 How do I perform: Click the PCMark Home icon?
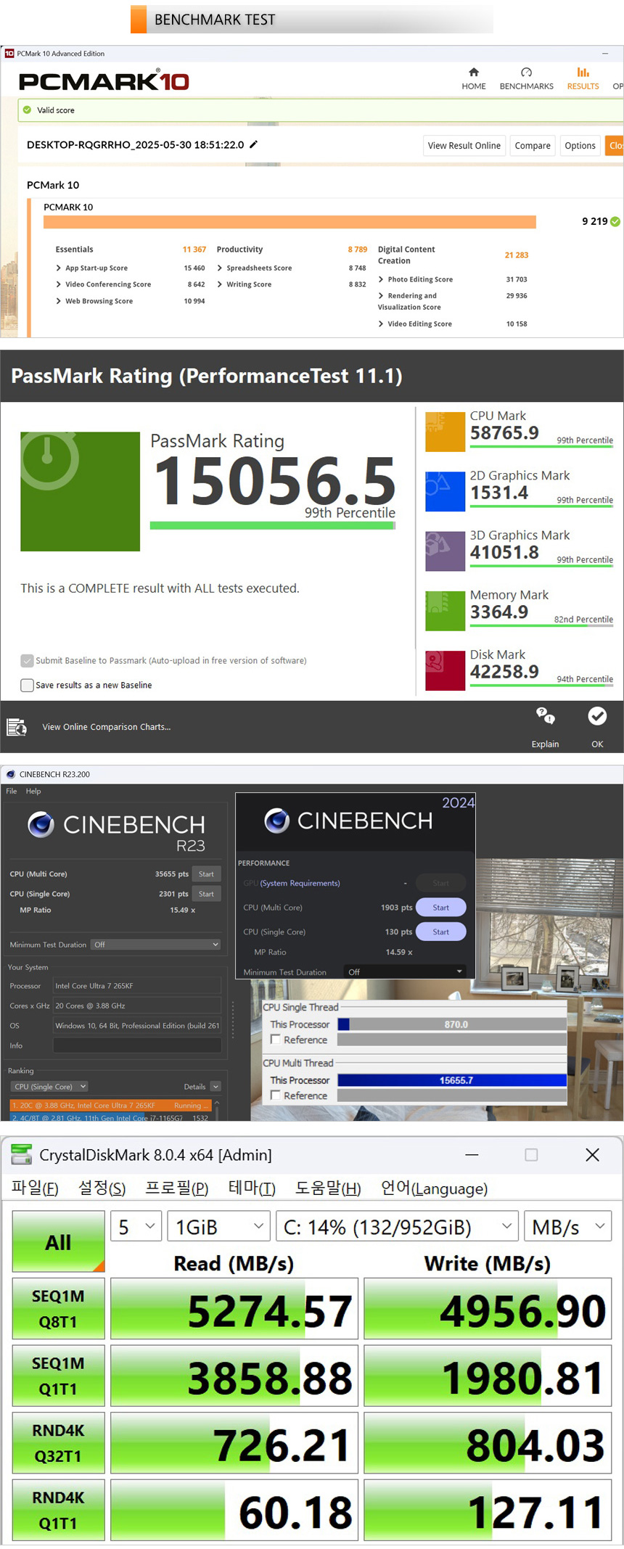(x=474, y=73)
